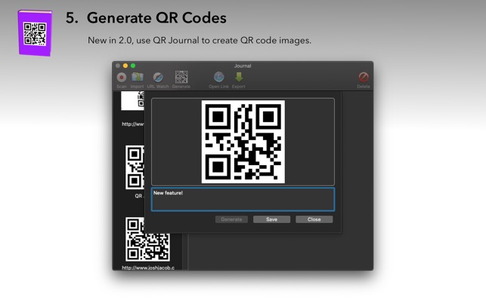Select the joshjacob.c QR thumbnail in list
Image resolution: width=486 pixels, height=303 pixels.
tap(147, 239)
